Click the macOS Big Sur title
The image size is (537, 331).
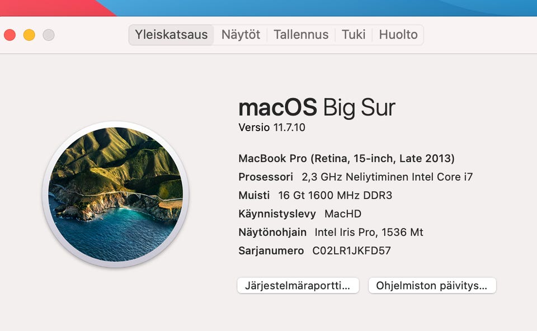317,108
